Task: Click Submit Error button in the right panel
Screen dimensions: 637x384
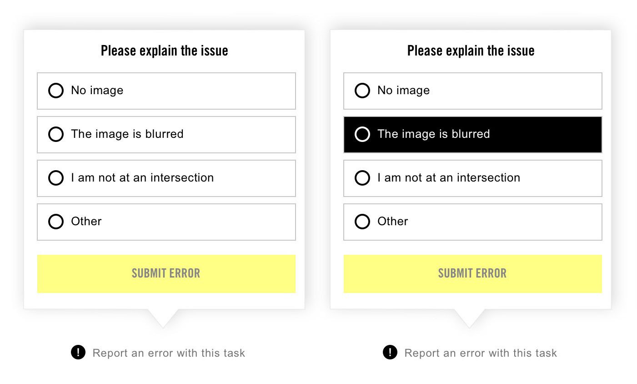Action: coord(473,273)
